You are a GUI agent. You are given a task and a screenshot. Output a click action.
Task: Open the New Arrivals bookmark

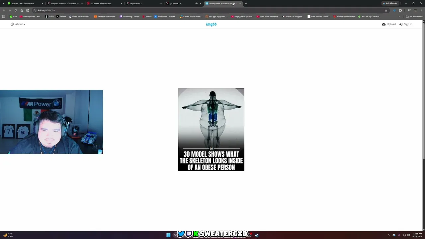click(x=319, y=17)
